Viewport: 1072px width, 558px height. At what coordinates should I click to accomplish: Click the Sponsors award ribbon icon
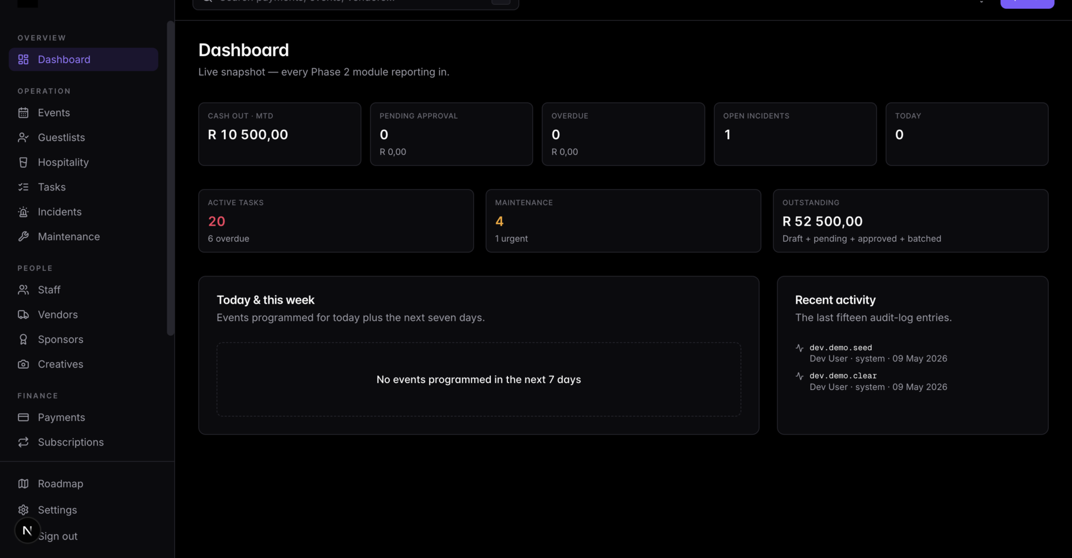point(23,339)
